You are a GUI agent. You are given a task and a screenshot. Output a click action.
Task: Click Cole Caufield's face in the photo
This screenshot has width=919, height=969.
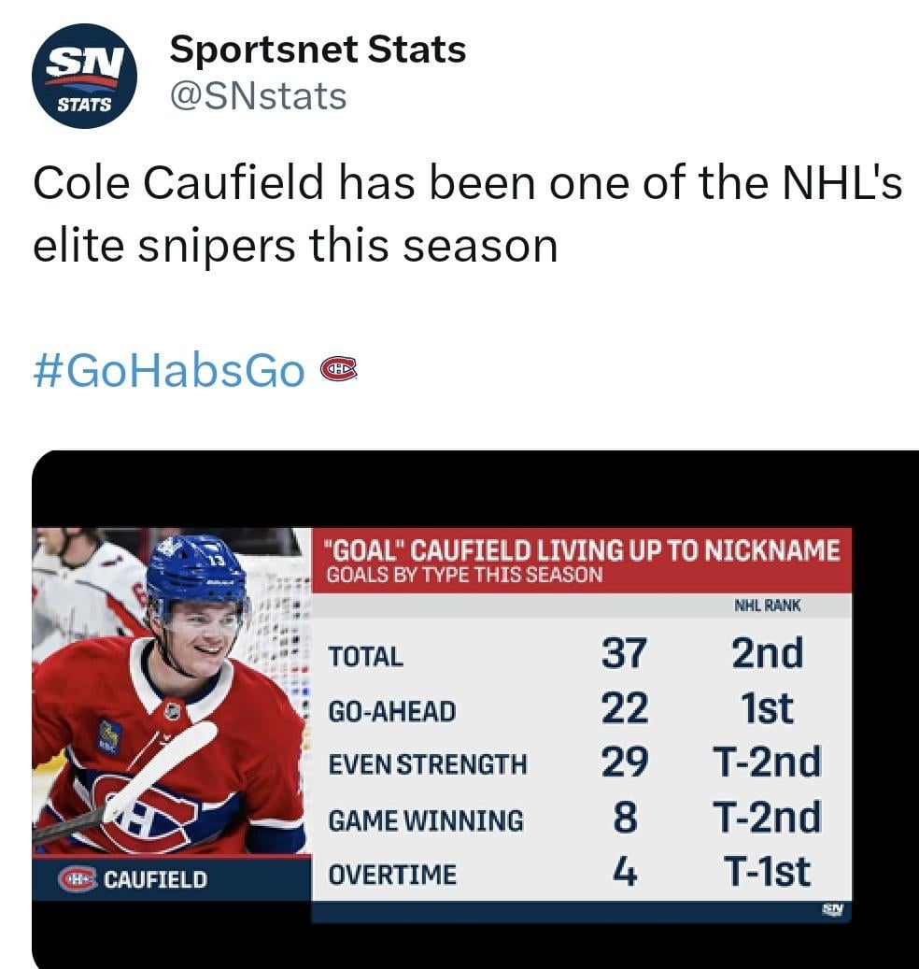(203, 634)
